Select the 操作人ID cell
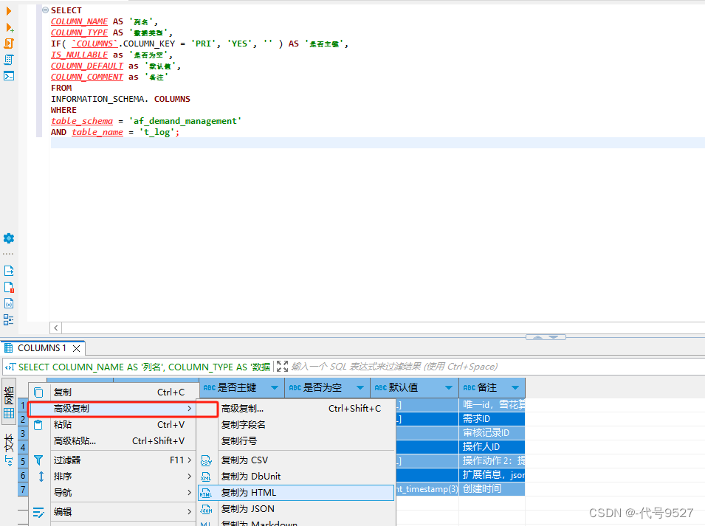This screenshot has height=526, width=705. pyautogui.click(x=492, y=446)
